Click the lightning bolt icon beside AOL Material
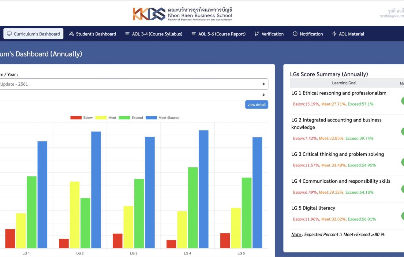 (x=334, y=34)
